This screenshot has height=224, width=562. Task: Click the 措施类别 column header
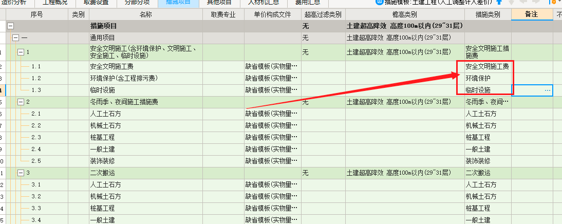click(x=488, y=15)
